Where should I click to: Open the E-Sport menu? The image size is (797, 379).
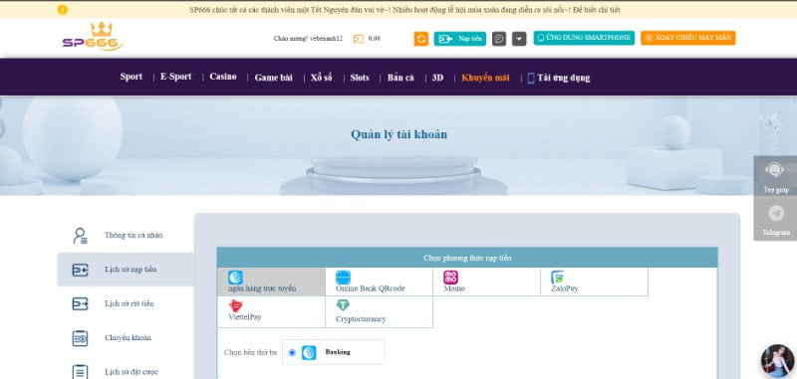coord(176,77)
